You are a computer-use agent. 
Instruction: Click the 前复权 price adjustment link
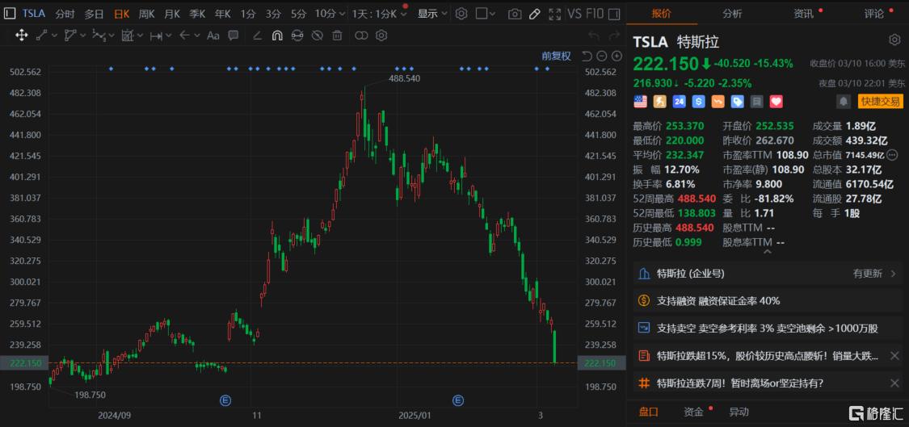[556, 56]
